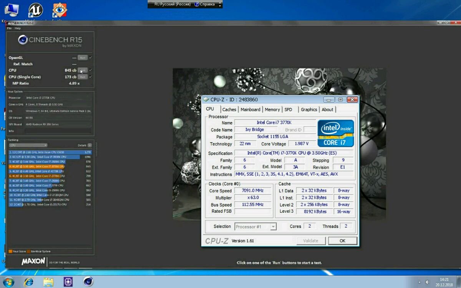Viewport: 461px width, 288px height.
Task: Click the CPU-Z chip icon in the taskbar
Action: (68, 282)
